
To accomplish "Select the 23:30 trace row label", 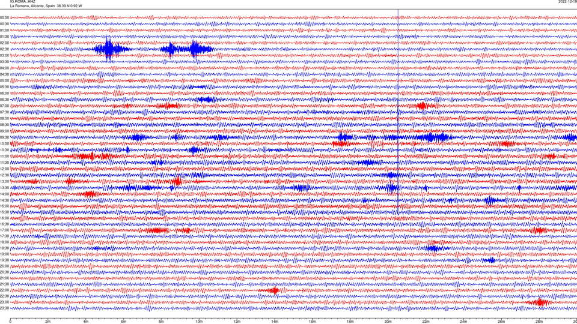I will coord(4,308).
